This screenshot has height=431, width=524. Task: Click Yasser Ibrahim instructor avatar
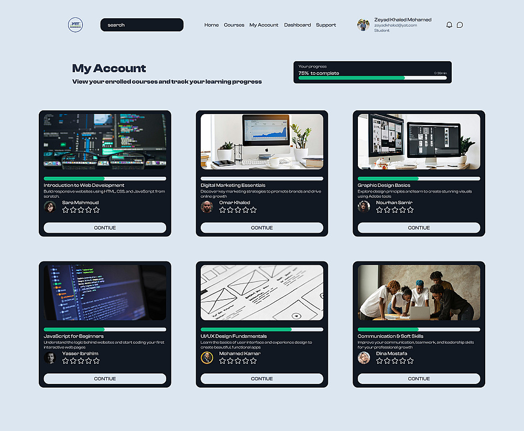click(50, 358)
